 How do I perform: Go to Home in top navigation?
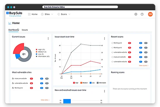point(34,14)
